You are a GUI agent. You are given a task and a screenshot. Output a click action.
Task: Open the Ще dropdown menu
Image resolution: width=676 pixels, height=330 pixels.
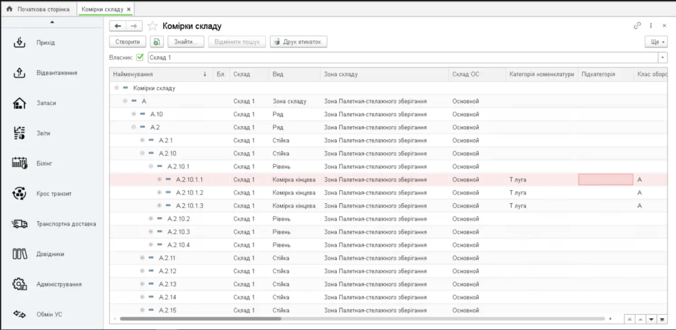point(656,42)
